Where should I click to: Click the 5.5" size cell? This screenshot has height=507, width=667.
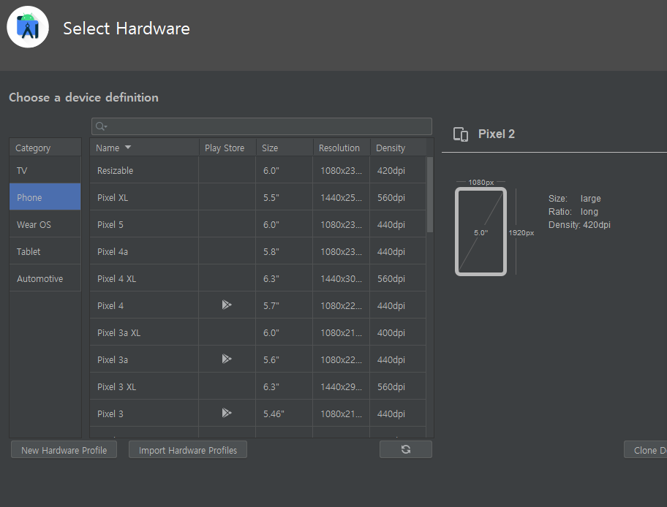[284, 197]
